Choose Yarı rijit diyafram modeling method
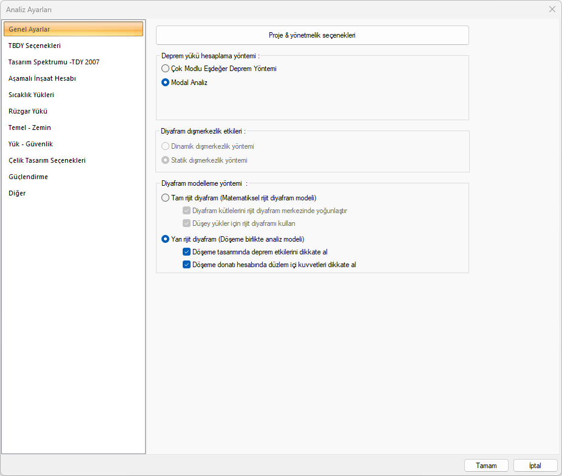The image size is (562, 476). [x=166, y=239]
